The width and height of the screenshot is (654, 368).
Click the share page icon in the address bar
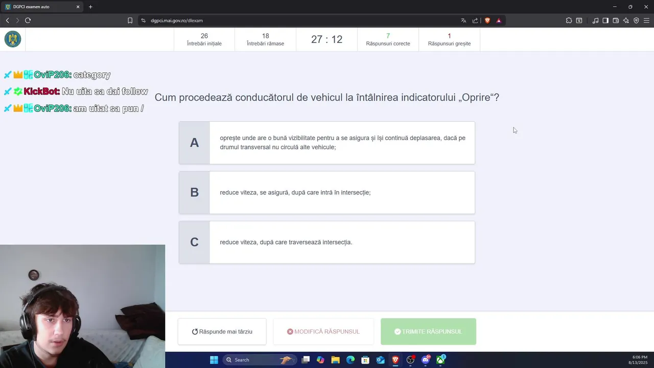475,20
